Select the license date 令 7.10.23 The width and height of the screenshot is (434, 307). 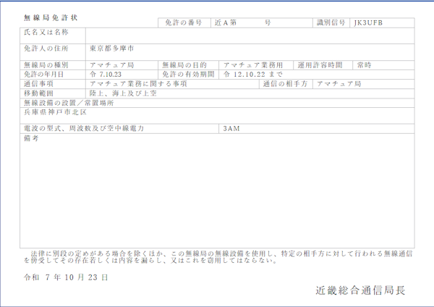point(106,74)
